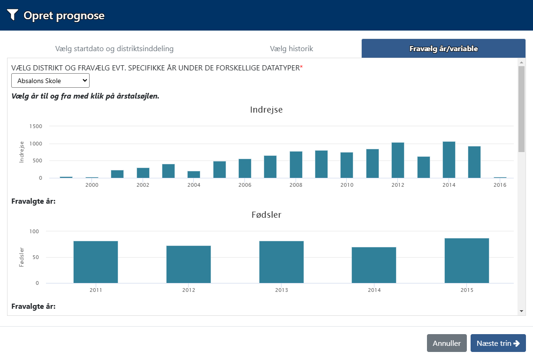The height and width of the screenshot is (359, 533).
Task: Click the 2000 x-axis label in Indrejse chart
Action: 92,185
